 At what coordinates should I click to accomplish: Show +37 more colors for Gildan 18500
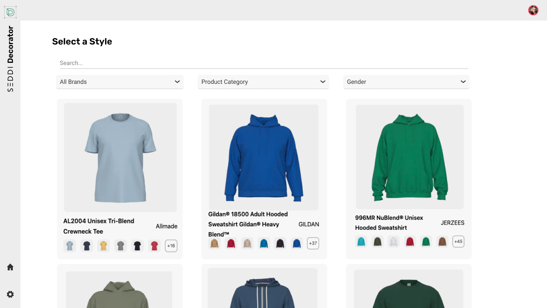[313, 243]
